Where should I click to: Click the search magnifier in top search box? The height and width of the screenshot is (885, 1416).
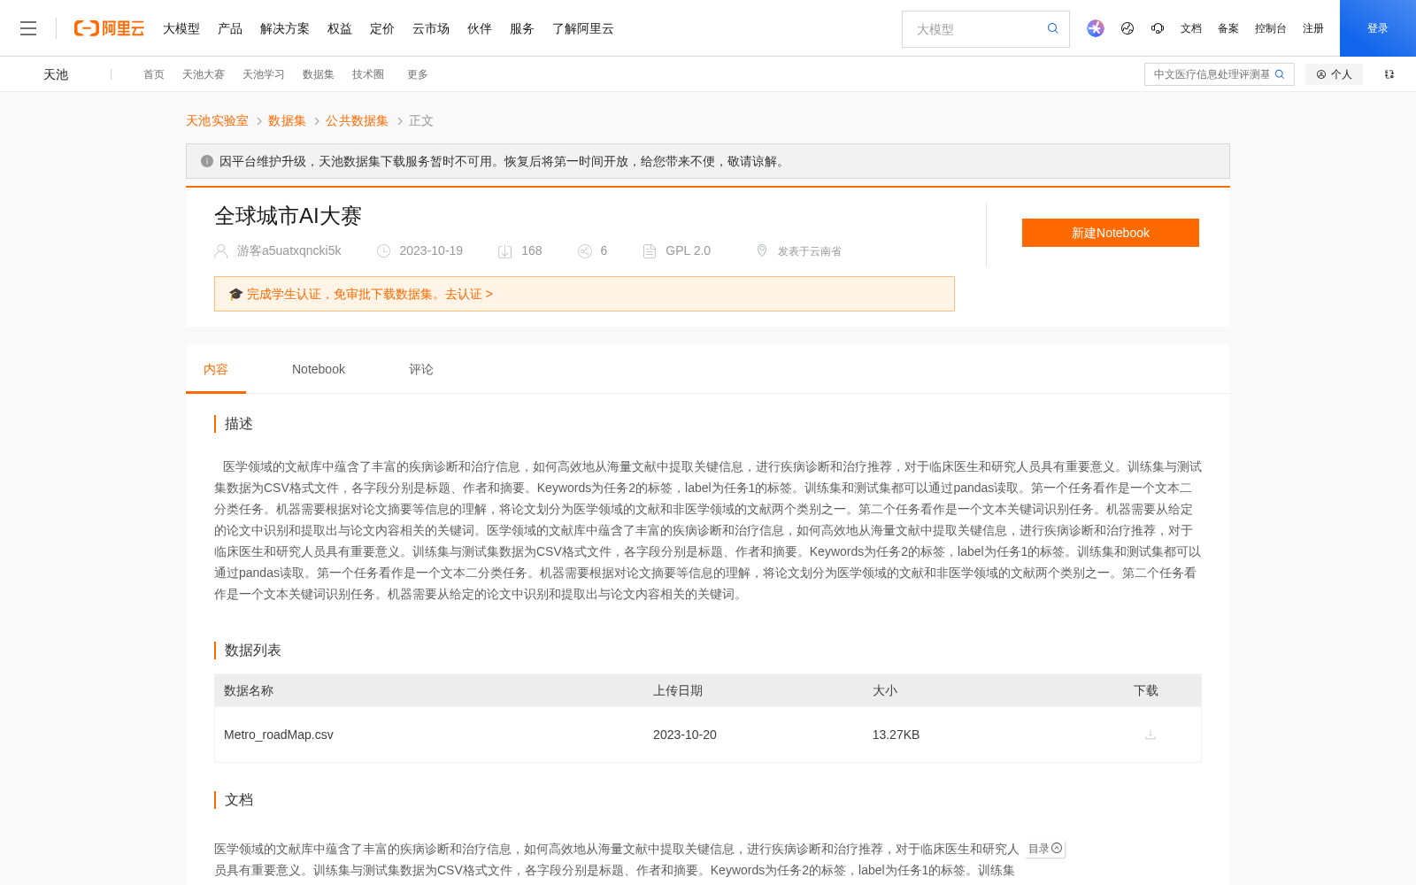point(1053,28)
